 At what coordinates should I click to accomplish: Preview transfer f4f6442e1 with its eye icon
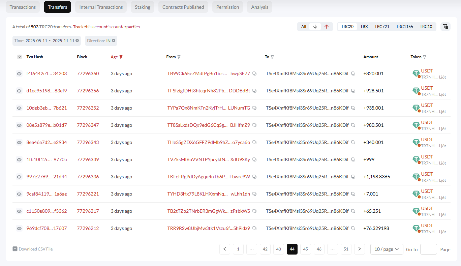pyautogui.click(x=19, y=73)
